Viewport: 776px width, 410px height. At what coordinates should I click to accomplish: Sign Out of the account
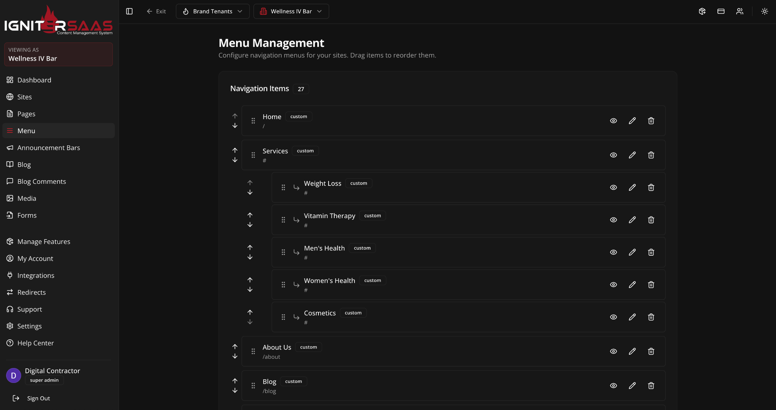[38, 398]
